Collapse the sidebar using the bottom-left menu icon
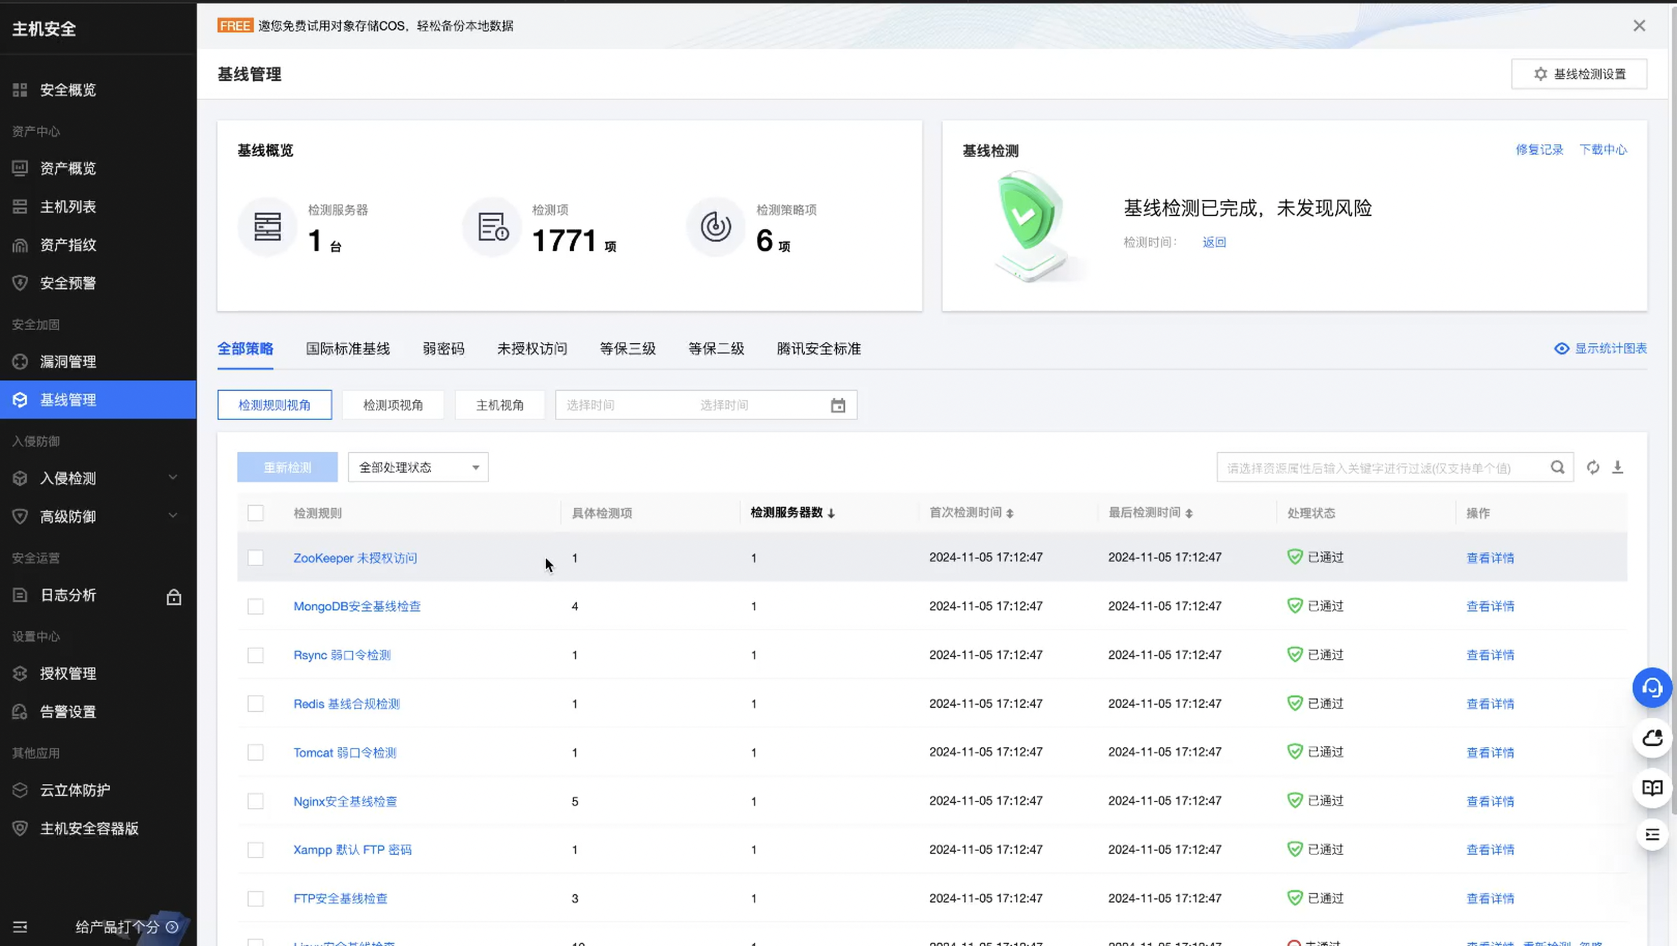Image resolution: width=1677 pixels, height=946 pixels. coord(20,926)
